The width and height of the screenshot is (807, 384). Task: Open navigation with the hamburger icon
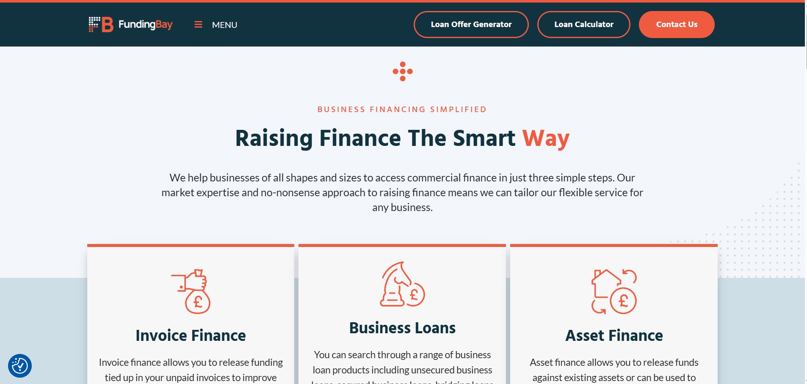[199, 25]
